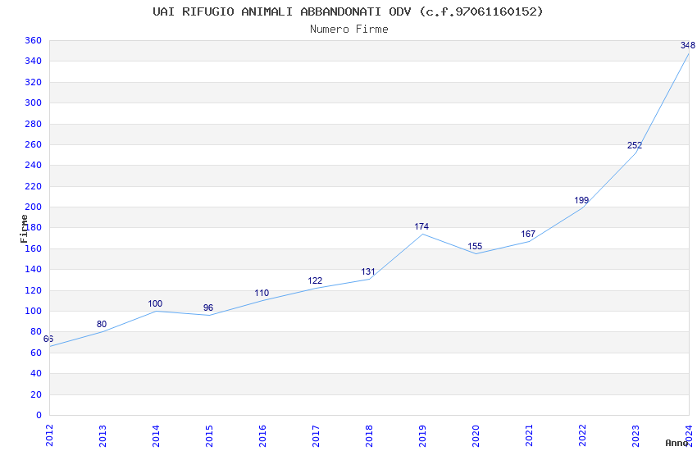Click the data label 155
The height and width of the screenshot is (451, 697).
tap(475, 246)
